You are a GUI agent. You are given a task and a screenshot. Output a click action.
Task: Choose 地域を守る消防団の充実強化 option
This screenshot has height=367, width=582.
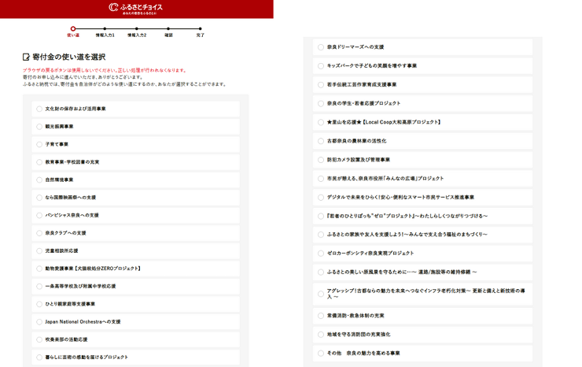[321, 335]
